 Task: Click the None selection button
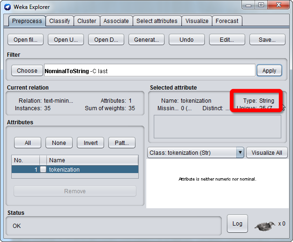pos(59,143)
